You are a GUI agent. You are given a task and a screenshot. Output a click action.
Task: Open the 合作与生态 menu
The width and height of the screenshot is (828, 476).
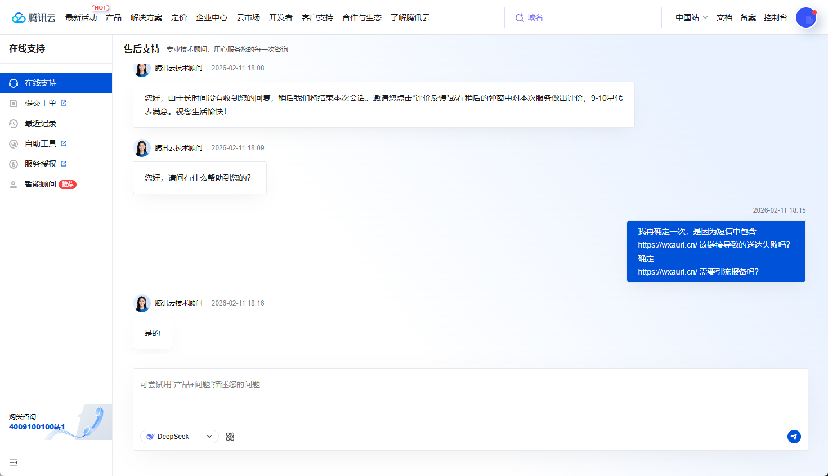tap(362, 17)
